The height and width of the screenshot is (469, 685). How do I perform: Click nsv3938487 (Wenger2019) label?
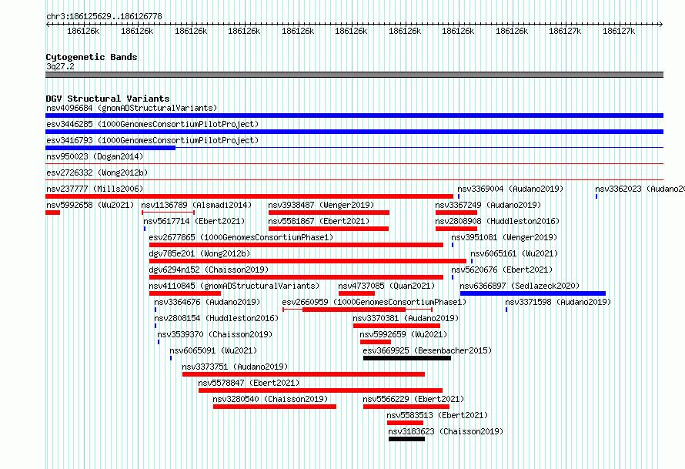click(321, 205)
